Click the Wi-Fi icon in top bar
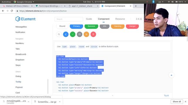 pyautogui.click(x=169, y=2)
